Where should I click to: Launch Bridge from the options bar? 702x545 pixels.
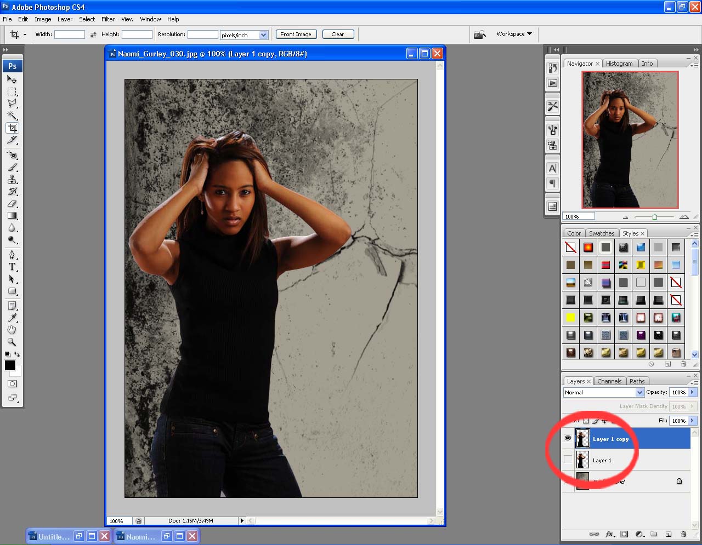480,35
